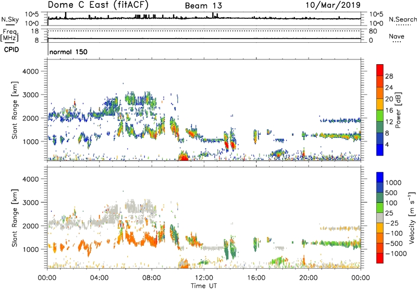The height and width of the screenshot is (289, 417).
Task: Click the 'N.Search' legend label
Action: 402,19
